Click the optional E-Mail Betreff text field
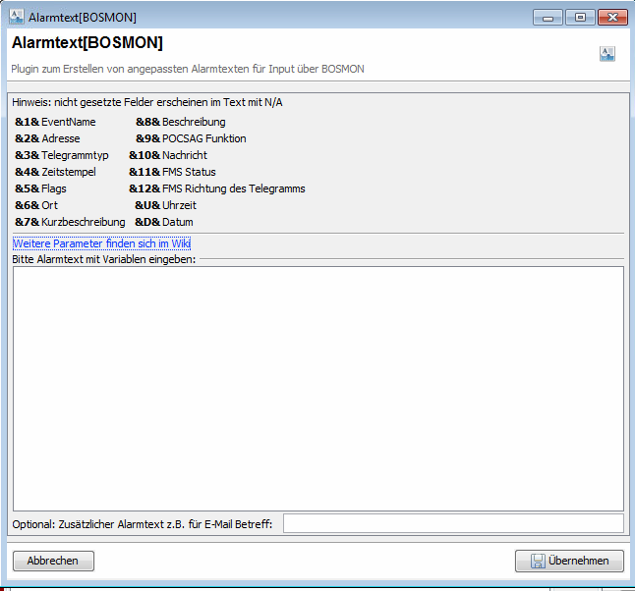635x591 pixels. [x=453, y=523]
